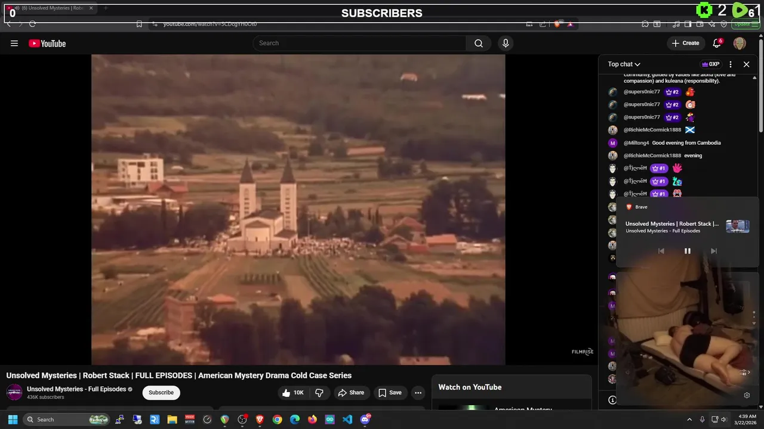Open the Brave Rewards triangle icon

point(570,24)
